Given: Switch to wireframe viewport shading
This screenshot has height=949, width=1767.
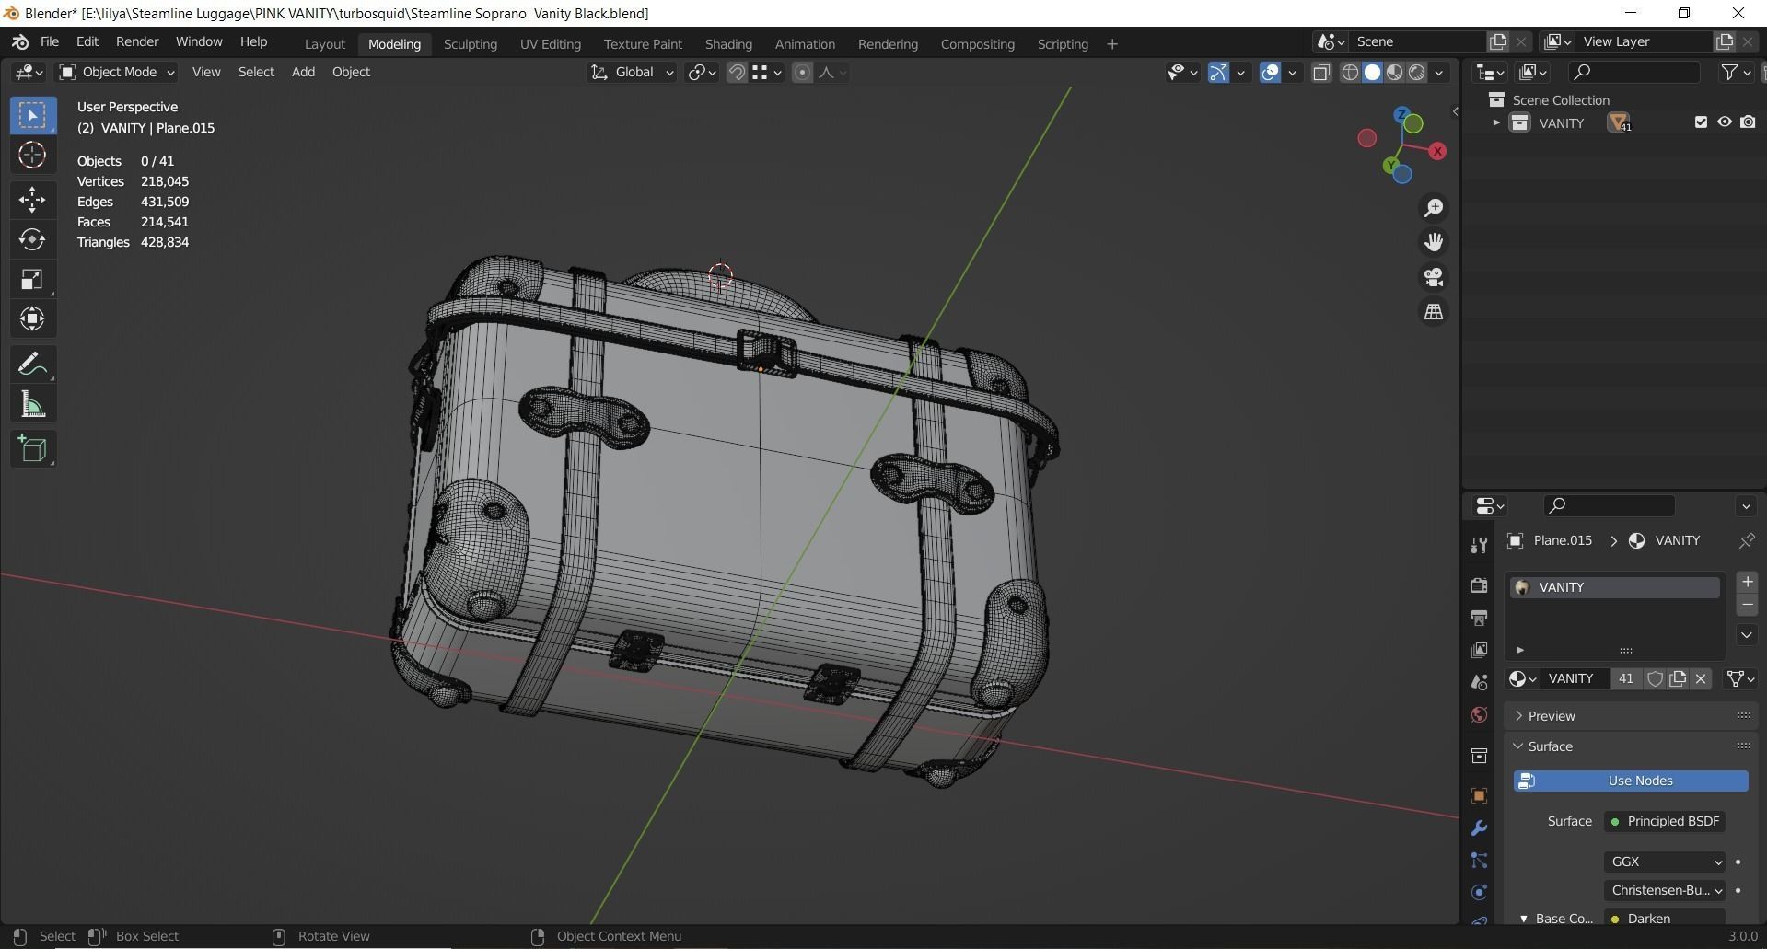Looking at the screenshot, I should tap(1350, 72).
